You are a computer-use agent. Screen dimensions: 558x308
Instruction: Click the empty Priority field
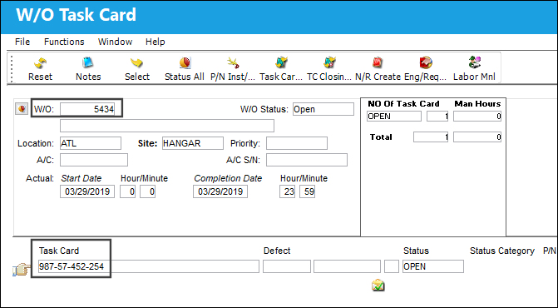[297, 143]
